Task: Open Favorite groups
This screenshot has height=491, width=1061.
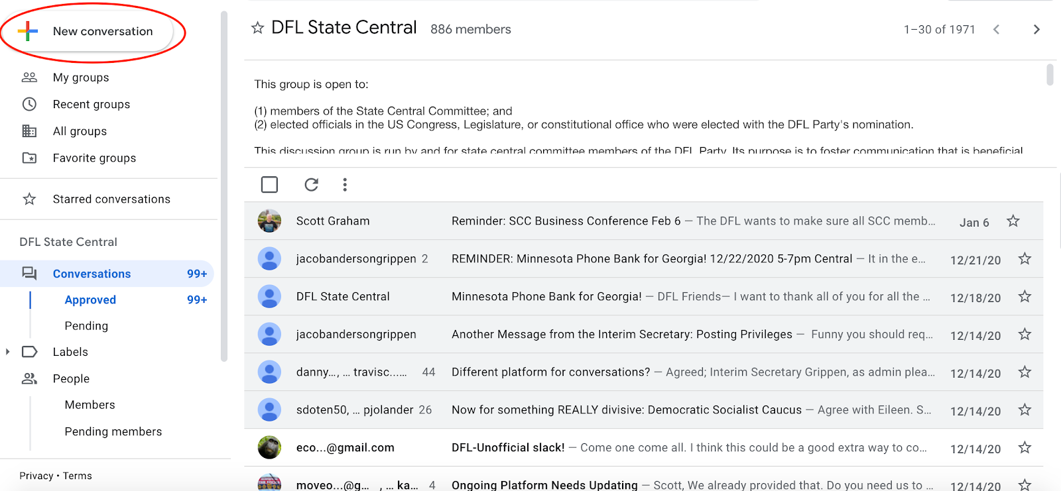Action: coord(94,158)
